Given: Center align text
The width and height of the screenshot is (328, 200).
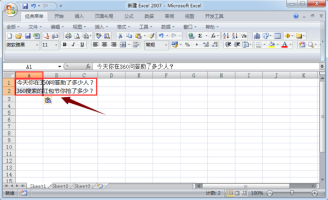Looking at the screenshot, I should click(104, 45).
